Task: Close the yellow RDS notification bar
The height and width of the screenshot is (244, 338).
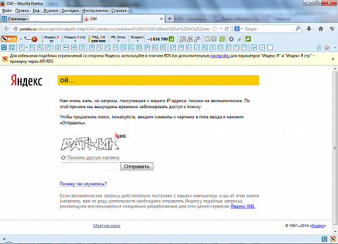Action: (333, 59)
